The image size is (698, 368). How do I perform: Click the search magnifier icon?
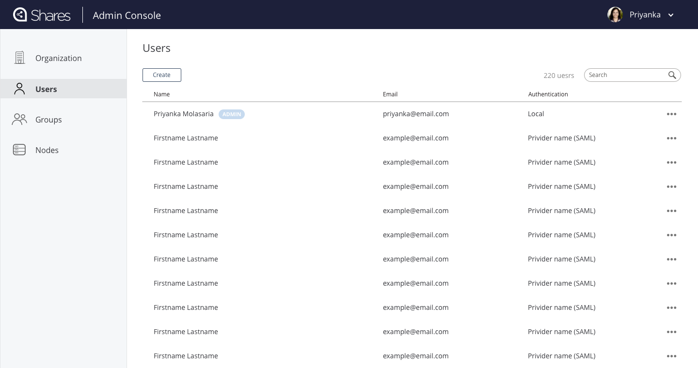672,75
